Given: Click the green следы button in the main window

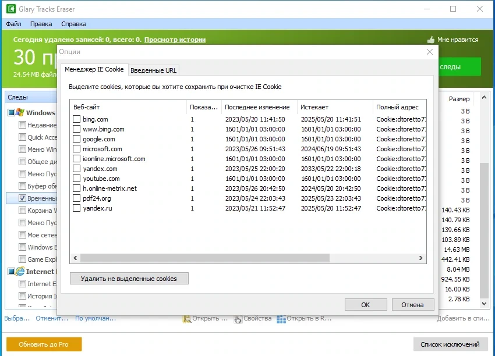Looking at the screenshot, I should 459,66.
